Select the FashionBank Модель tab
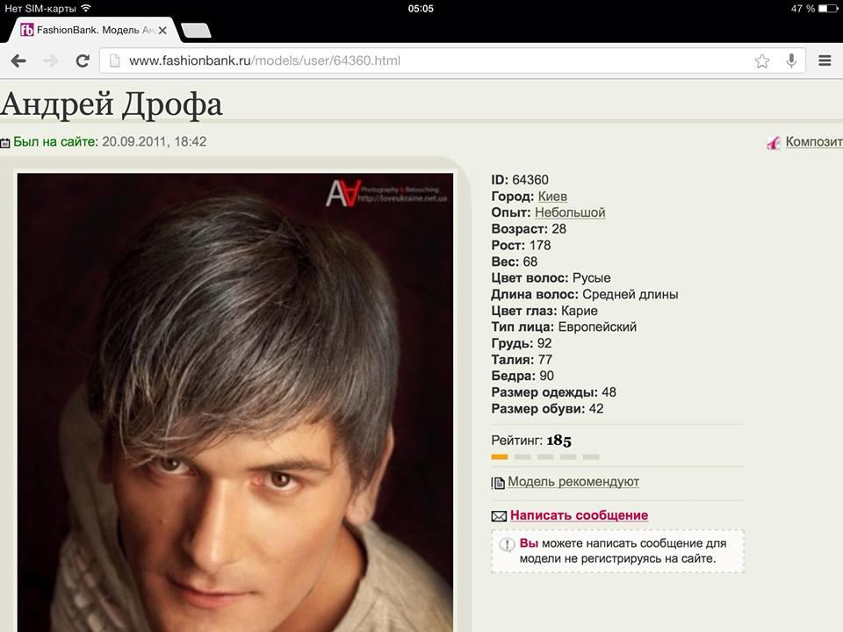 [94, 30]
